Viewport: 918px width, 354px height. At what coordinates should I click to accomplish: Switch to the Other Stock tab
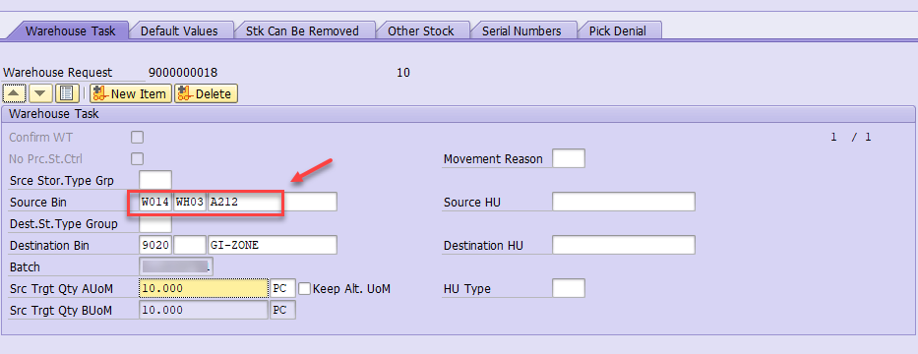pyautogui.click(x=420, y=31)
